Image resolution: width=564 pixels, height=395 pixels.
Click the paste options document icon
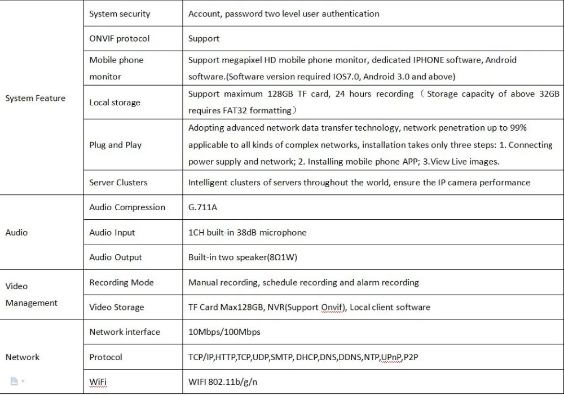pos(14,381)
